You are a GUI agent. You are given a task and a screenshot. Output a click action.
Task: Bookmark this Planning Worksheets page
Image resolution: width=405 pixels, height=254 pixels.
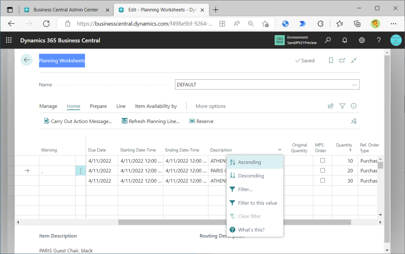point(331,60)
